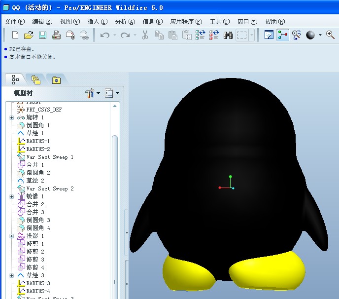Redo the last undone operation
The width and height of the screenshot is (339, 299).
pyautogui.click(x=125, y=35)
